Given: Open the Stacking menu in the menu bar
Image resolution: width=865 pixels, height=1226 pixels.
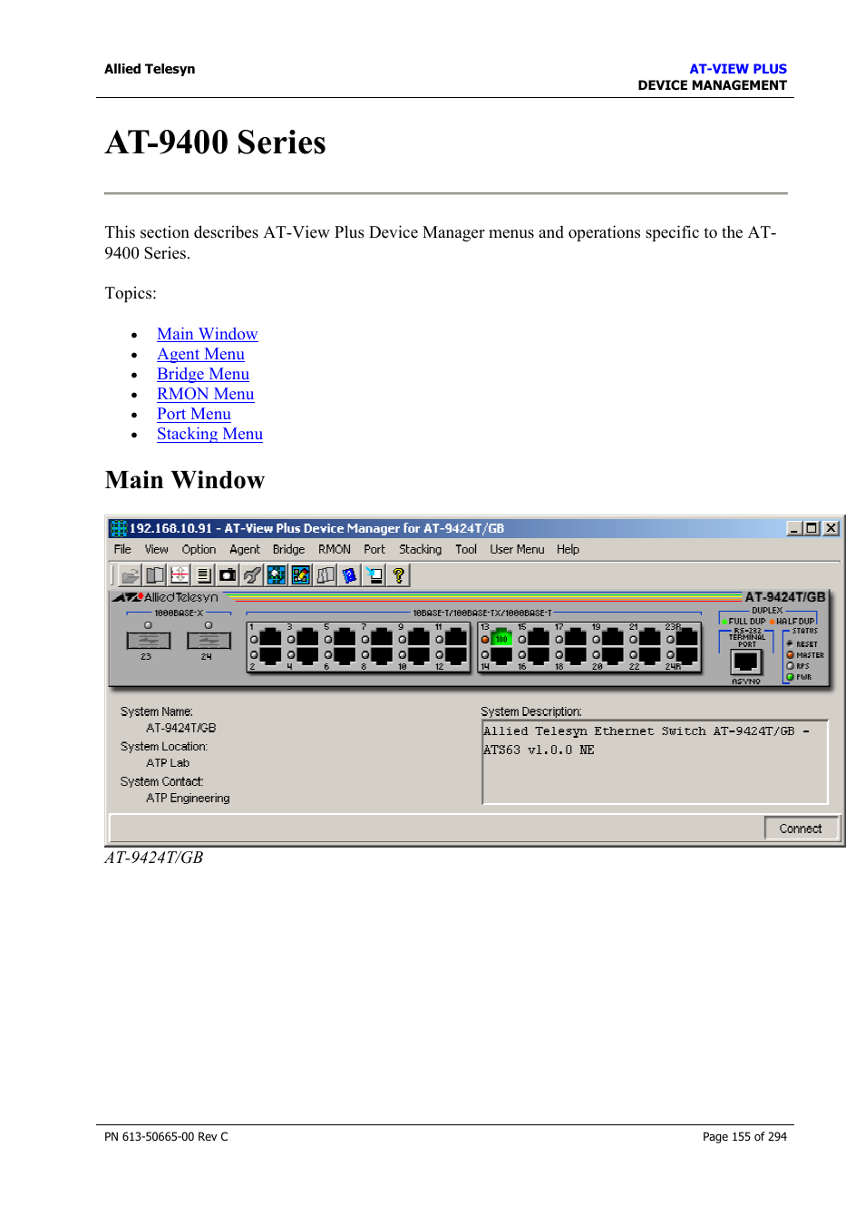Looking at the screenshot, I should tap(421, 550).
